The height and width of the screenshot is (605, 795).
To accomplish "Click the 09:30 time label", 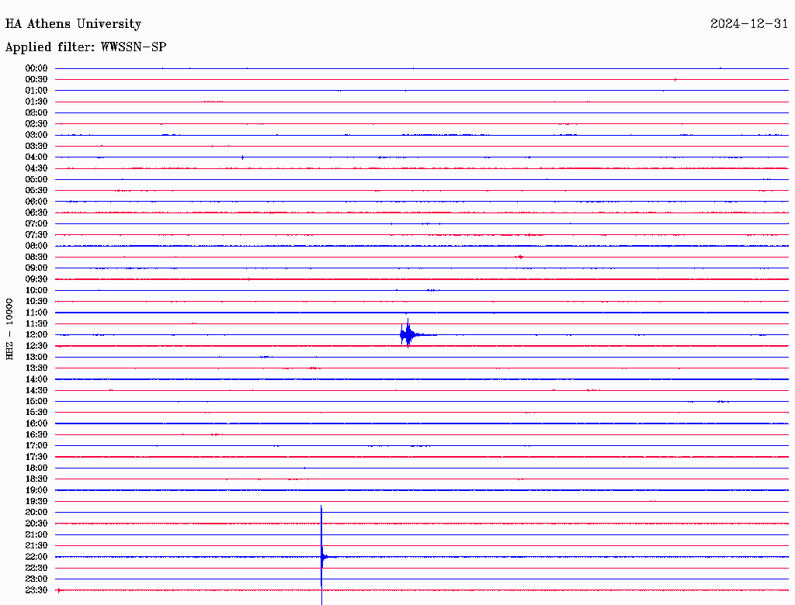I will (36, 279).
